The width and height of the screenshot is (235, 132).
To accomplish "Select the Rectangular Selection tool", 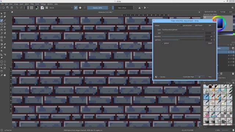I will click(1, 62).
